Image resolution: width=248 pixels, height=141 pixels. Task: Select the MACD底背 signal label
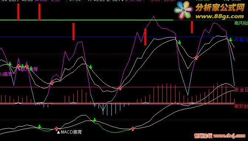pos(71,132)
